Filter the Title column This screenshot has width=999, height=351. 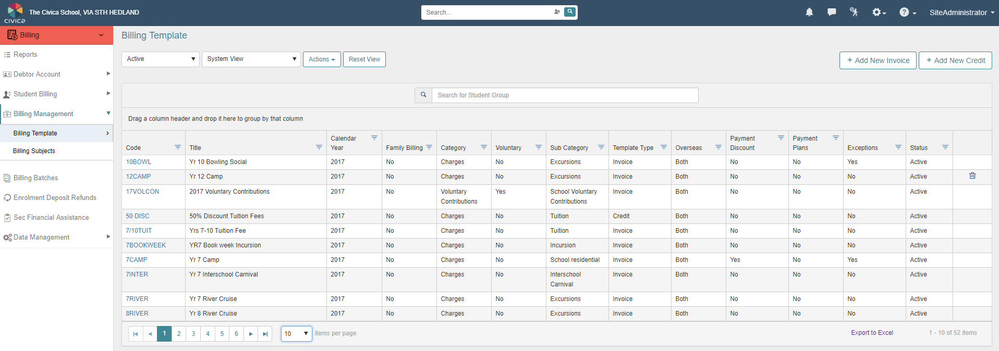pyautogui.click(x=319, y=147)
